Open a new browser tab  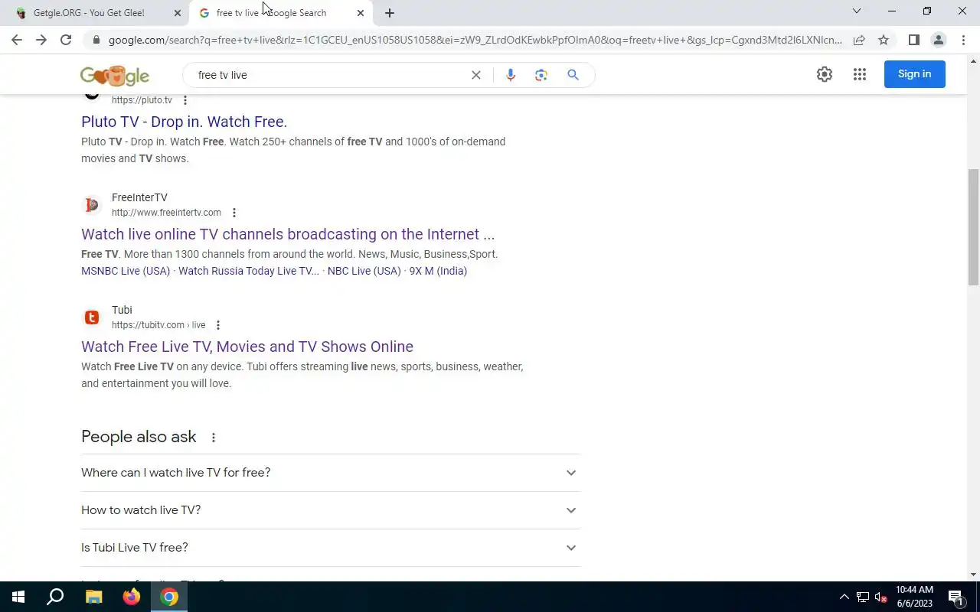point(390,13)
